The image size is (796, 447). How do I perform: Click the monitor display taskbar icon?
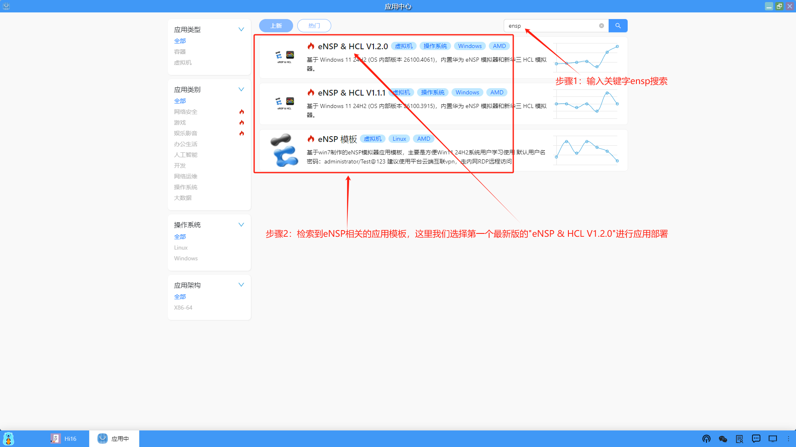click(x=773, y=439)
